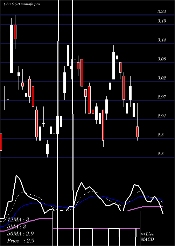Click the '5MA : 3' legend text
The image size is (175, 246).
pos(16,227)
